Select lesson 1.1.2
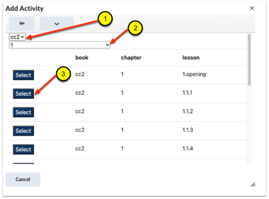 click(x=23, y=112)
